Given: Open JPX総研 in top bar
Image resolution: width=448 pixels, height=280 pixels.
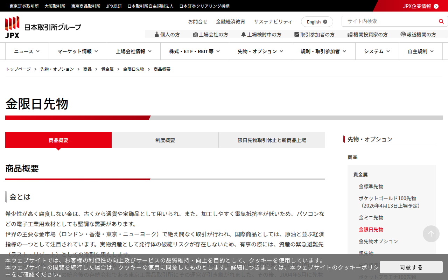Looking at the screenshot, I should pos(114,6).
